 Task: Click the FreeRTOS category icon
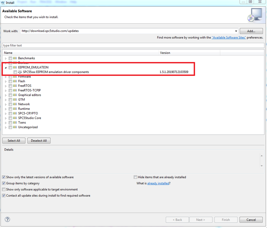click(15, 86)
